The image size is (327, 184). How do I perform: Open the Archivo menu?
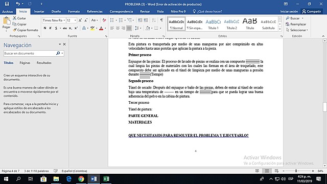8,11
